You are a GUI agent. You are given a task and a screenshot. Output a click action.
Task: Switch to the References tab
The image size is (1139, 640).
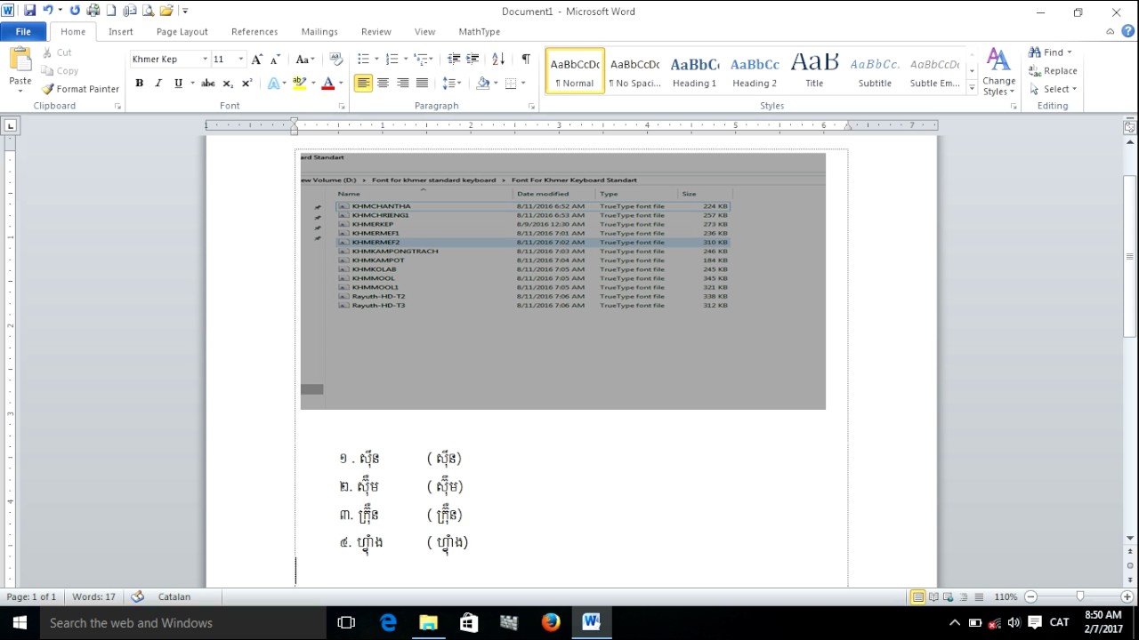pyautogui.click(x=254, y=31)
